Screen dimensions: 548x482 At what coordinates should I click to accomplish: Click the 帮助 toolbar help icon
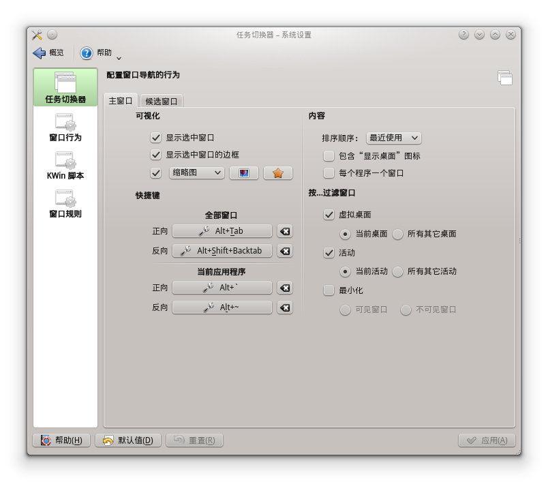click(x=87, y=53)
